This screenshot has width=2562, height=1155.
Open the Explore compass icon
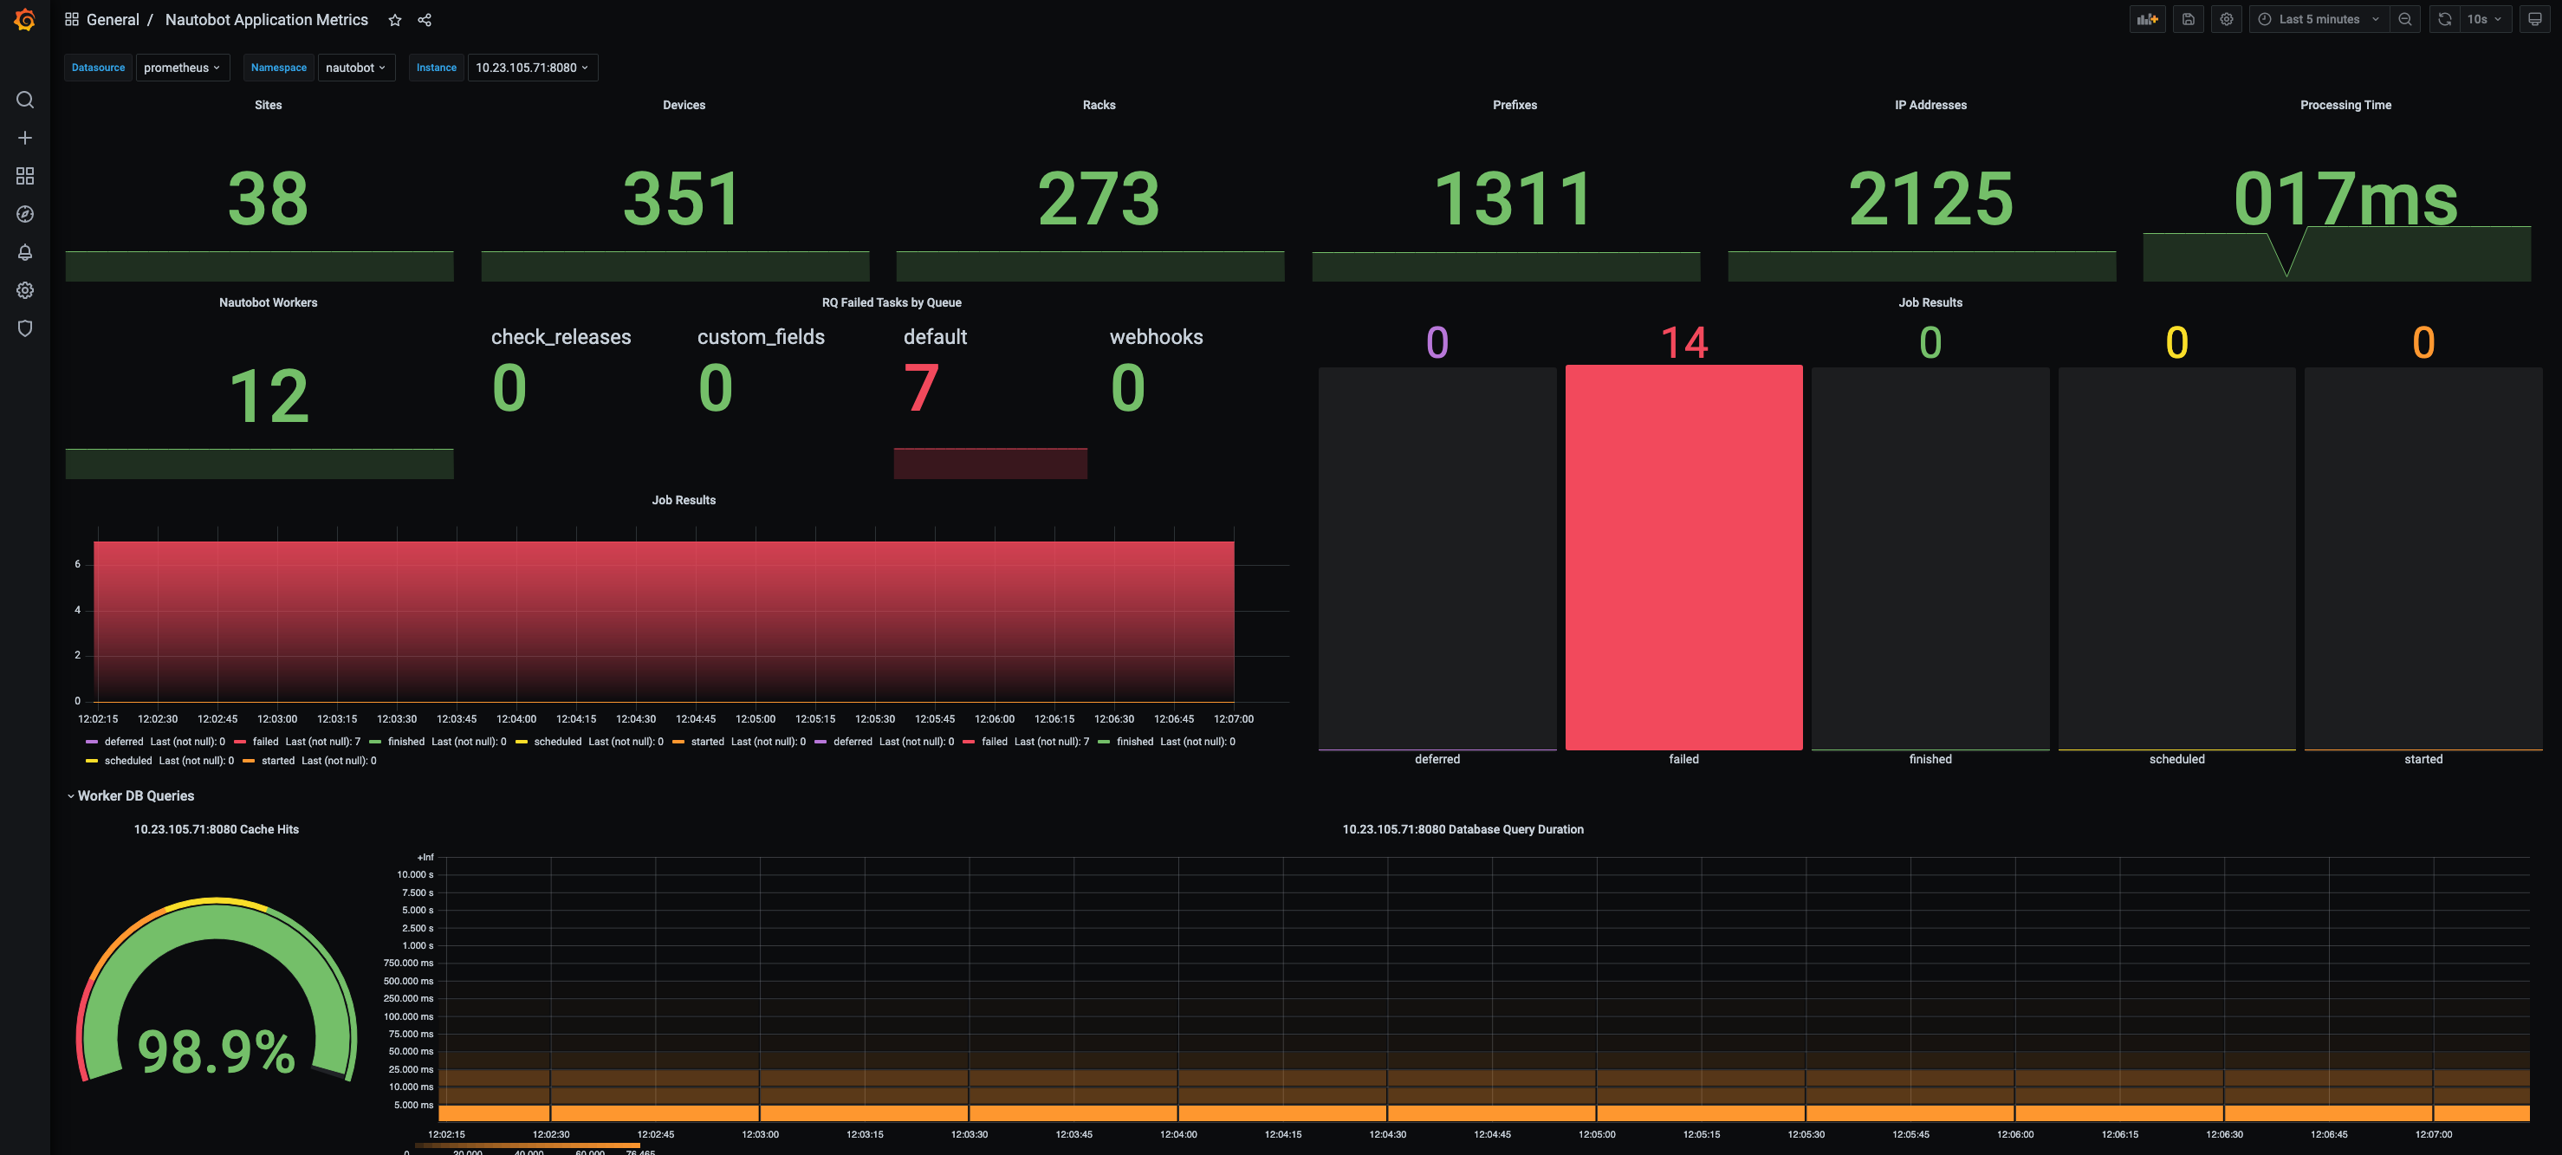[x=25, y=214]
